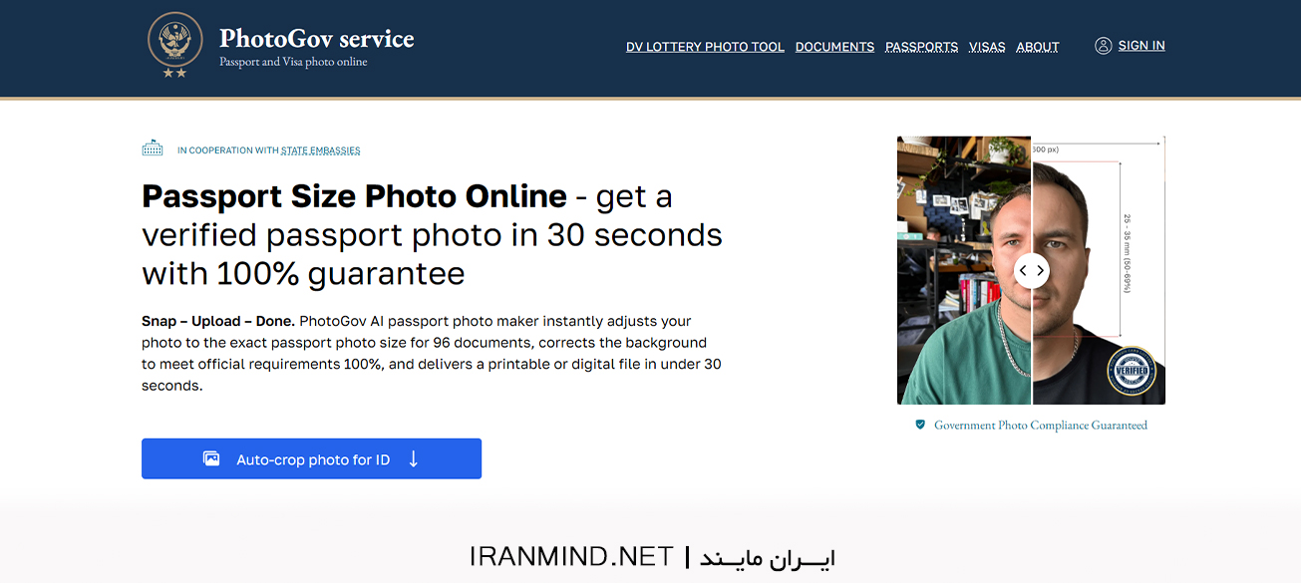Click the down arrow in the Auto-crop button
This screenshot has width=1301, height=583.
[414, 459]
